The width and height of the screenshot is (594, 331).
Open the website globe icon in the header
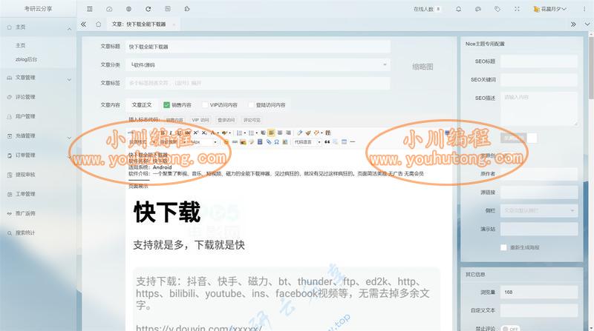[128, 9]
